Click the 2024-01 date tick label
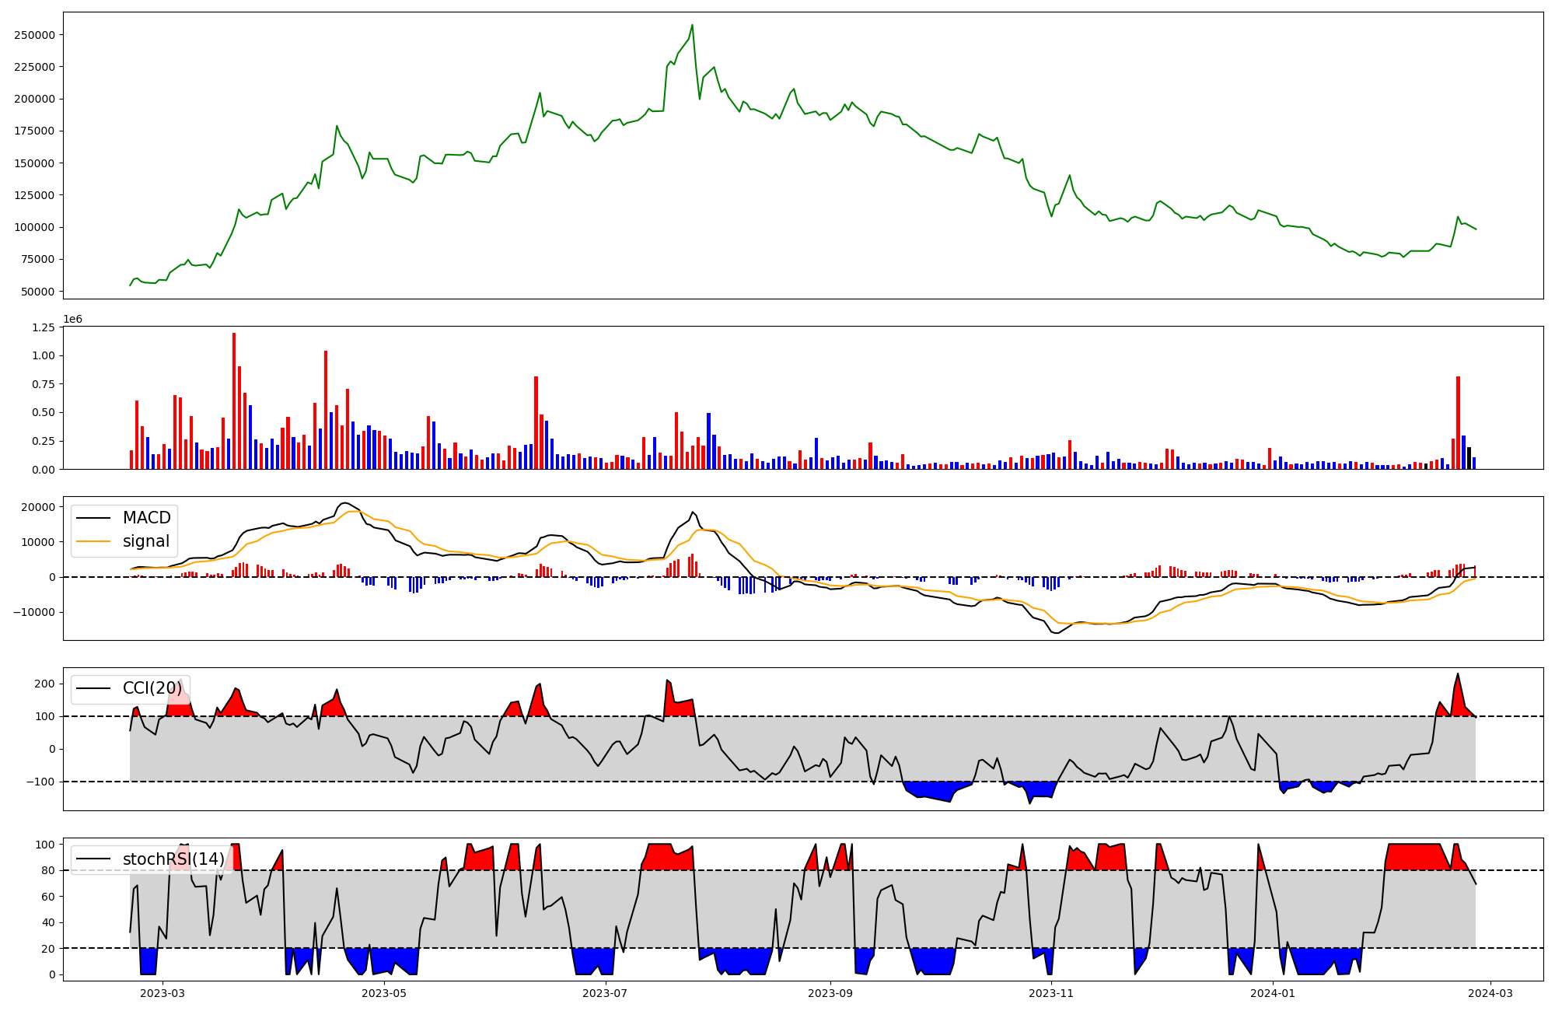 (x=1273, y=993)
